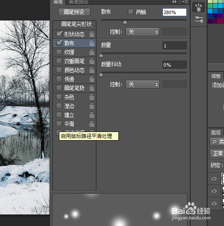The image size is (224, 226).
Task: Toggle lock icon for 湿边 row
Action: 92,106
